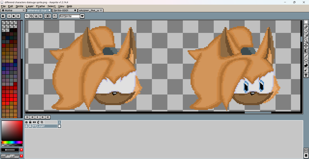Open the View menu

point(61,6)
